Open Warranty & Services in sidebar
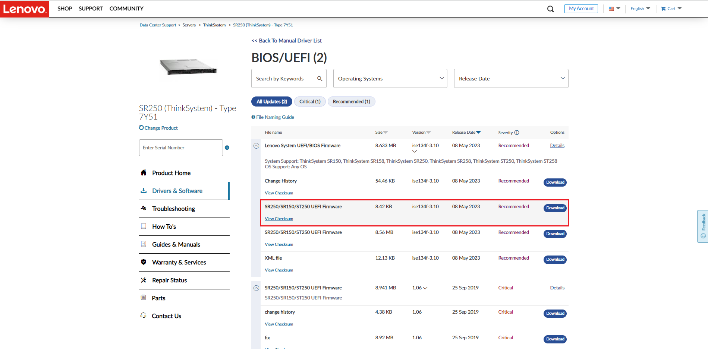708x349 pixels. click(x=179, y=263)
